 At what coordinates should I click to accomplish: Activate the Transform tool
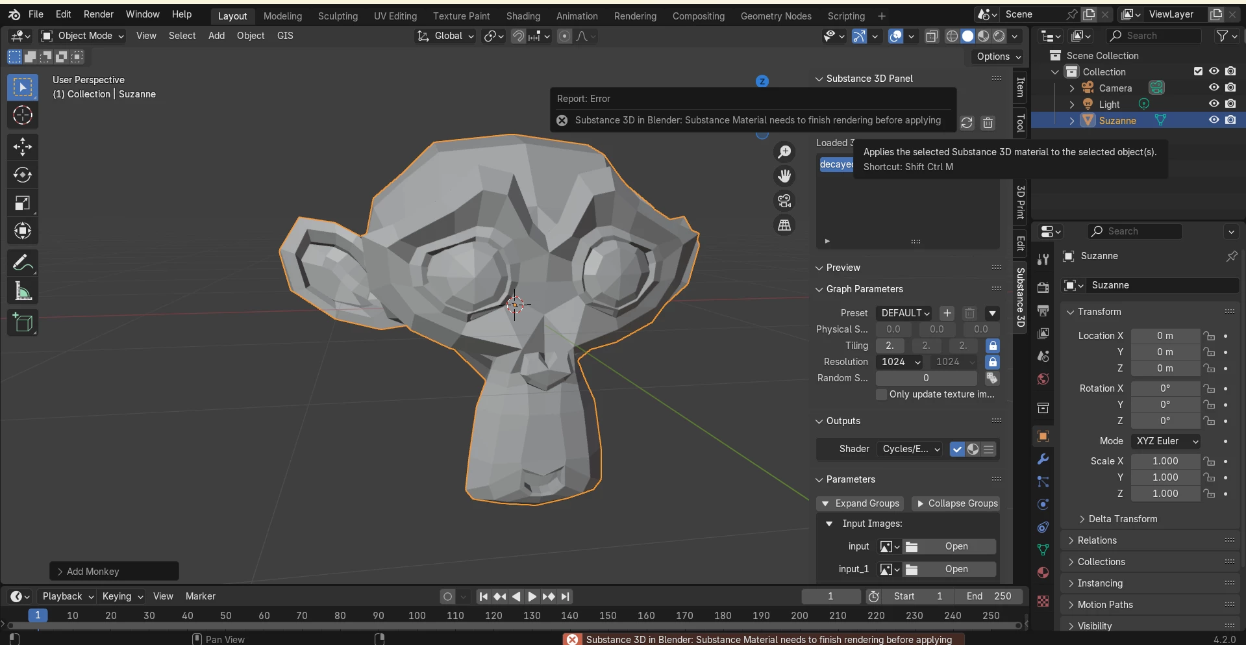[23, 231]
